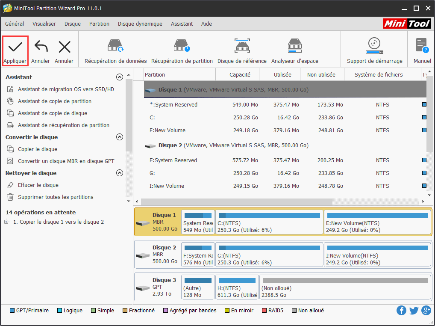Open the Disque dynamique menu

pyautogui.click(x=140, y=24)
